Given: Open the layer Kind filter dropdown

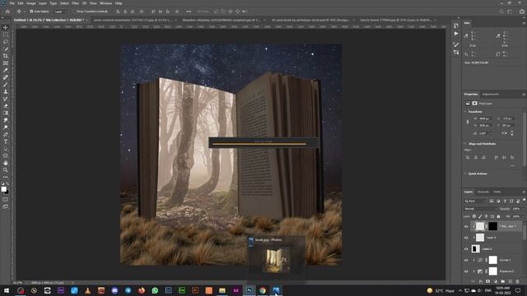Looking at the screenshot, I should 475,201.
